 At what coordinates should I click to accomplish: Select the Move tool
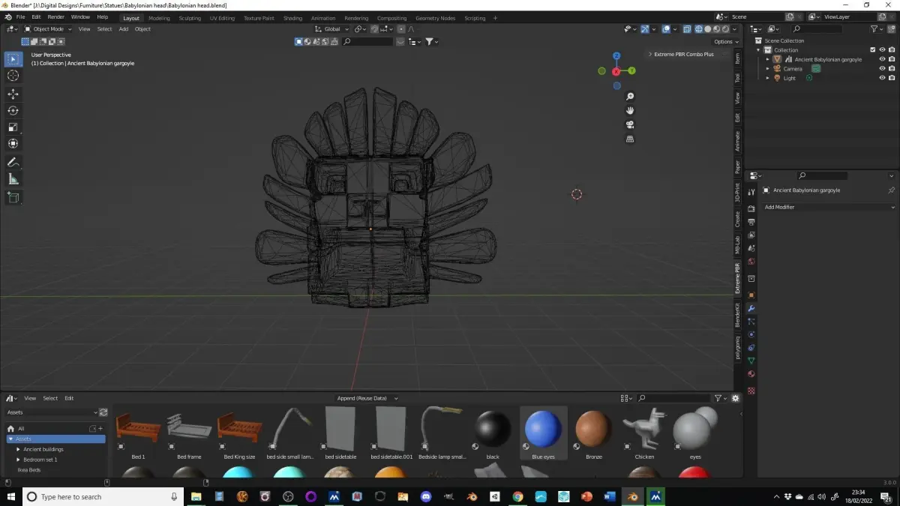13,94
